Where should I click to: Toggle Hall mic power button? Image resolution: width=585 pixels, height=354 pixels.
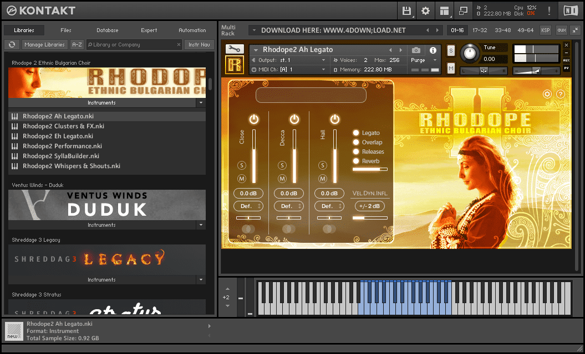click(x=335, y=119)
